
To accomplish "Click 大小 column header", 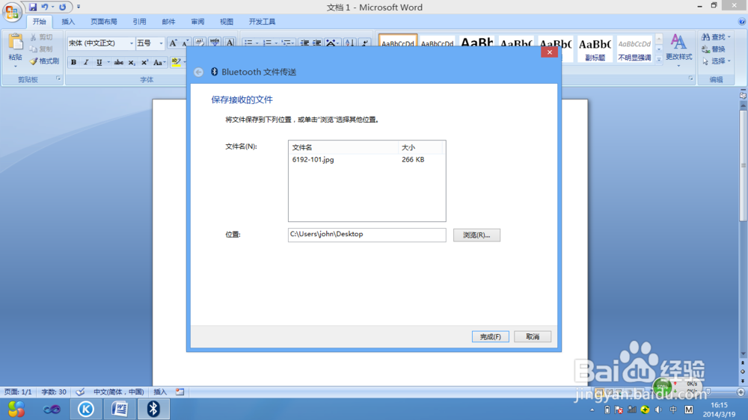I will 420,148.
